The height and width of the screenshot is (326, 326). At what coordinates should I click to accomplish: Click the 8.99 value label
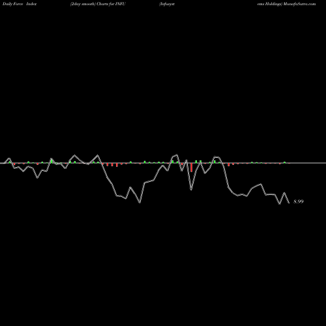click(x=299, y=201)
